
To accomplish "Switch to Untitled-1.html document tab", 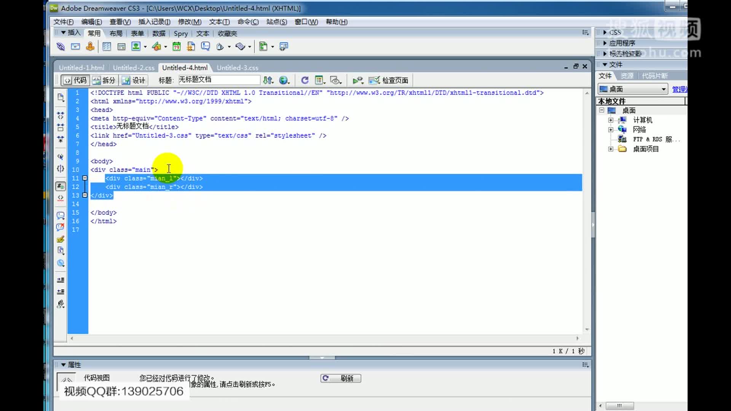I will [x=81, y=68].
